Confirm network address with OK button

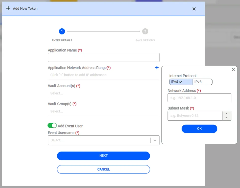[x=199, y=129]
